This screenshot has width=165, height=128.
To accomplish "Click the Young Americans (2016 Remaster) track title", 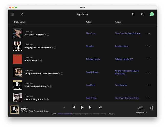I will click(41, 73).
